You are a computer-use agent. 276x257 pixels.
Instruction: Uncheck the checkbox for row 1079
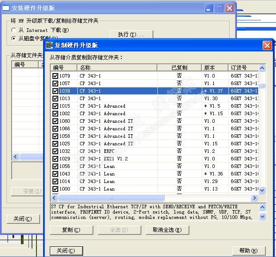(x=55, y=76)
